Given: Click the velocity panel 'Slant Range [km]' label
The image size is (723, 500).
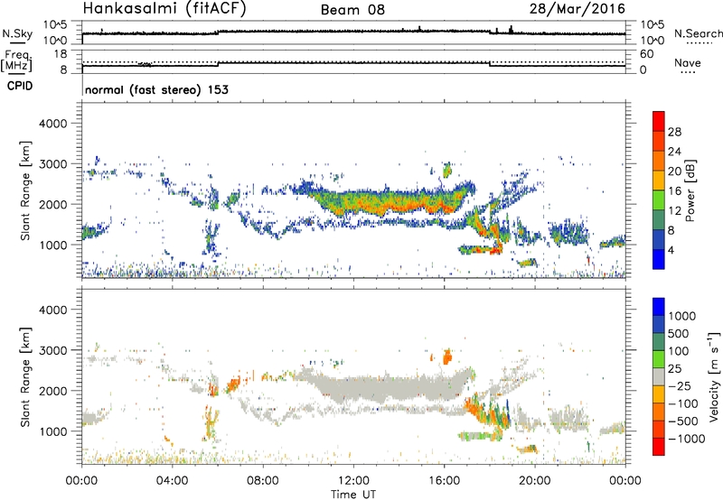Looking at the screenshot, I should pos(25,377).
